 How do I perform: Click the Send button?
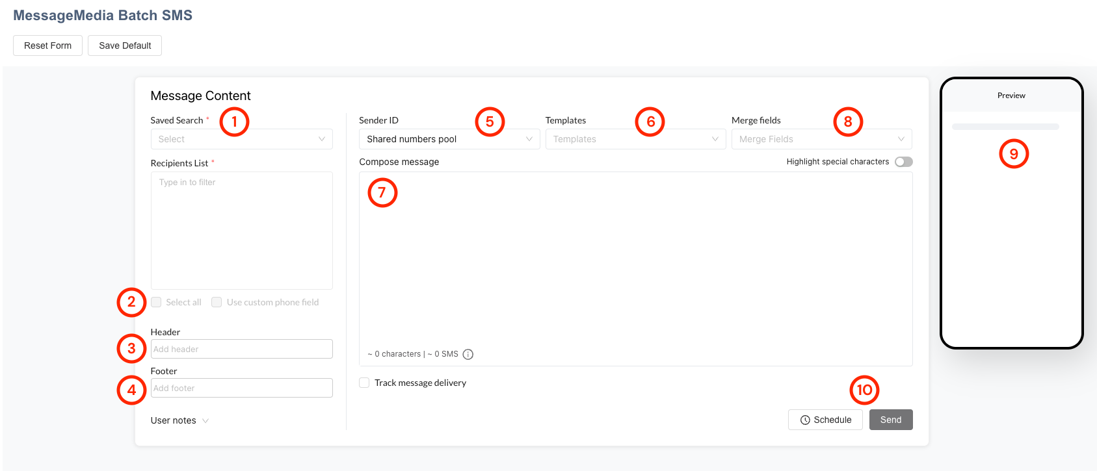click(891, 420)
